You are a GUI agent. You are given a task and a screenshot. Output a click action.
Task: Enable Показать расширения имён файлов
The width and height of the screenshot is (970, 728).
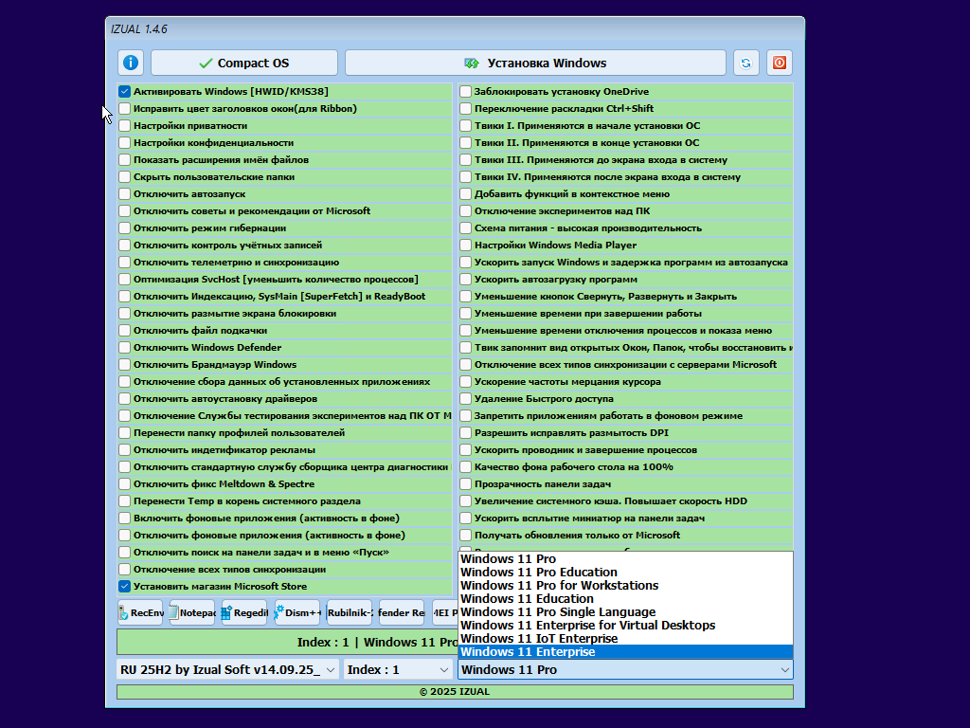[x=125, y=159]
